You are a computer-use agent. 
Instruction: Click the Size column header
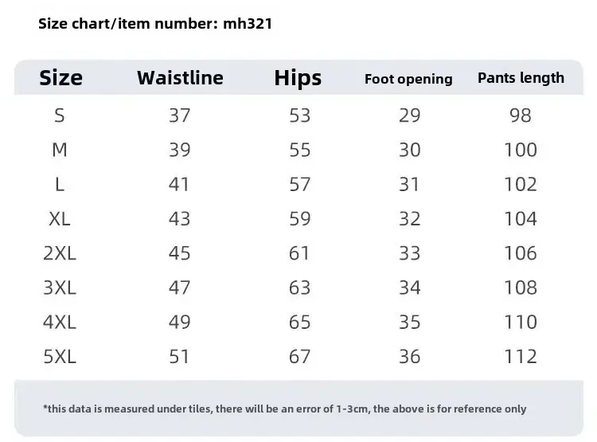click(60, 77)
